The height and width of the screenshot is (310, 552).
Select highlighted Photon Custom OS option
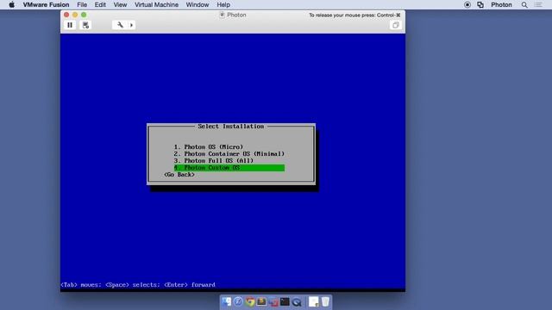pyautogui.click(x=229, y=168)
